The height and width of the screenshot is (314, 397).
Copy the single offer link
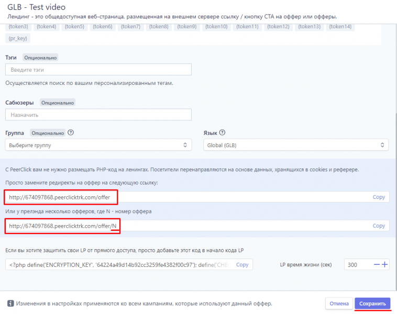point(379,197)
